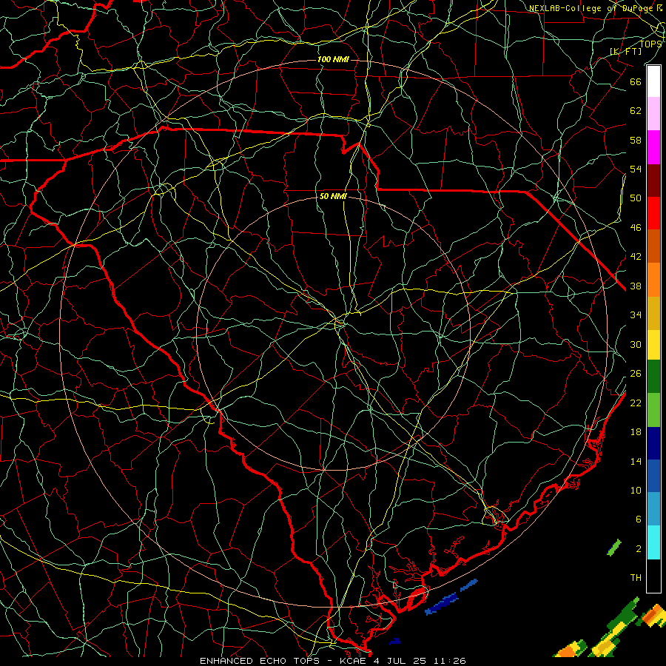Viewport: 666px width, 666px height.
Task: Click the legend value 18
Action: tap(636, 432)
